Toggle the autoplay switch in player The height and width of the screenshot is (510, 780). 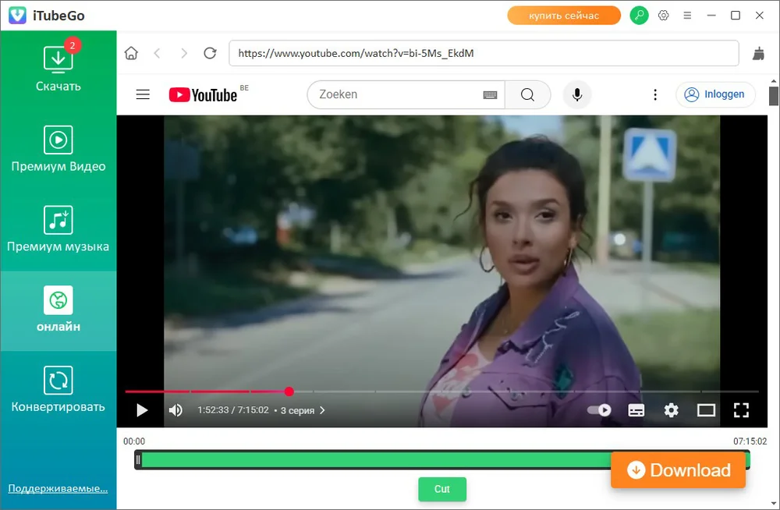pyautogui.click(x=599, y=410)
